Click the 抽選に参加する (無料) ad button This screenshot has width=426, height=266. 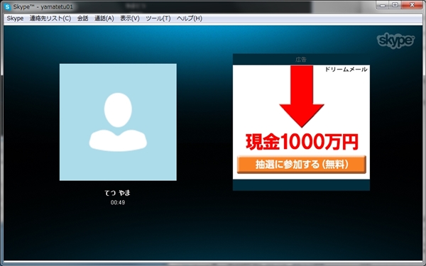302,165
